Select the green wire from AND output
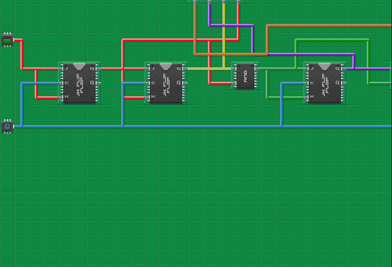Viewport: 392px width, 267px height. tap(280, 69)
